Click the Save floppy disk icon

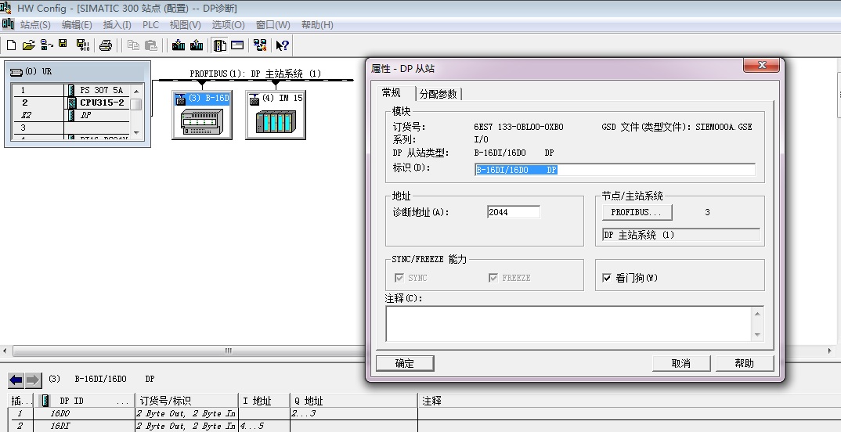click(63, 45)
